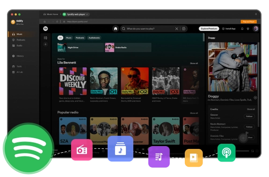
Task: Click the plus Create button under library
Action: (x=45, y=44)
